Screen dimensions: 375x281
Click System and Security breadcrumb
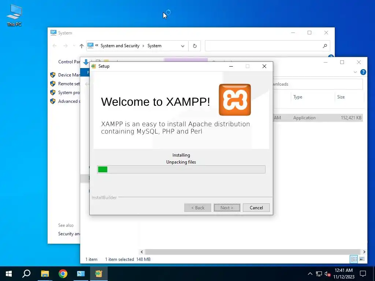click(120, 46)
